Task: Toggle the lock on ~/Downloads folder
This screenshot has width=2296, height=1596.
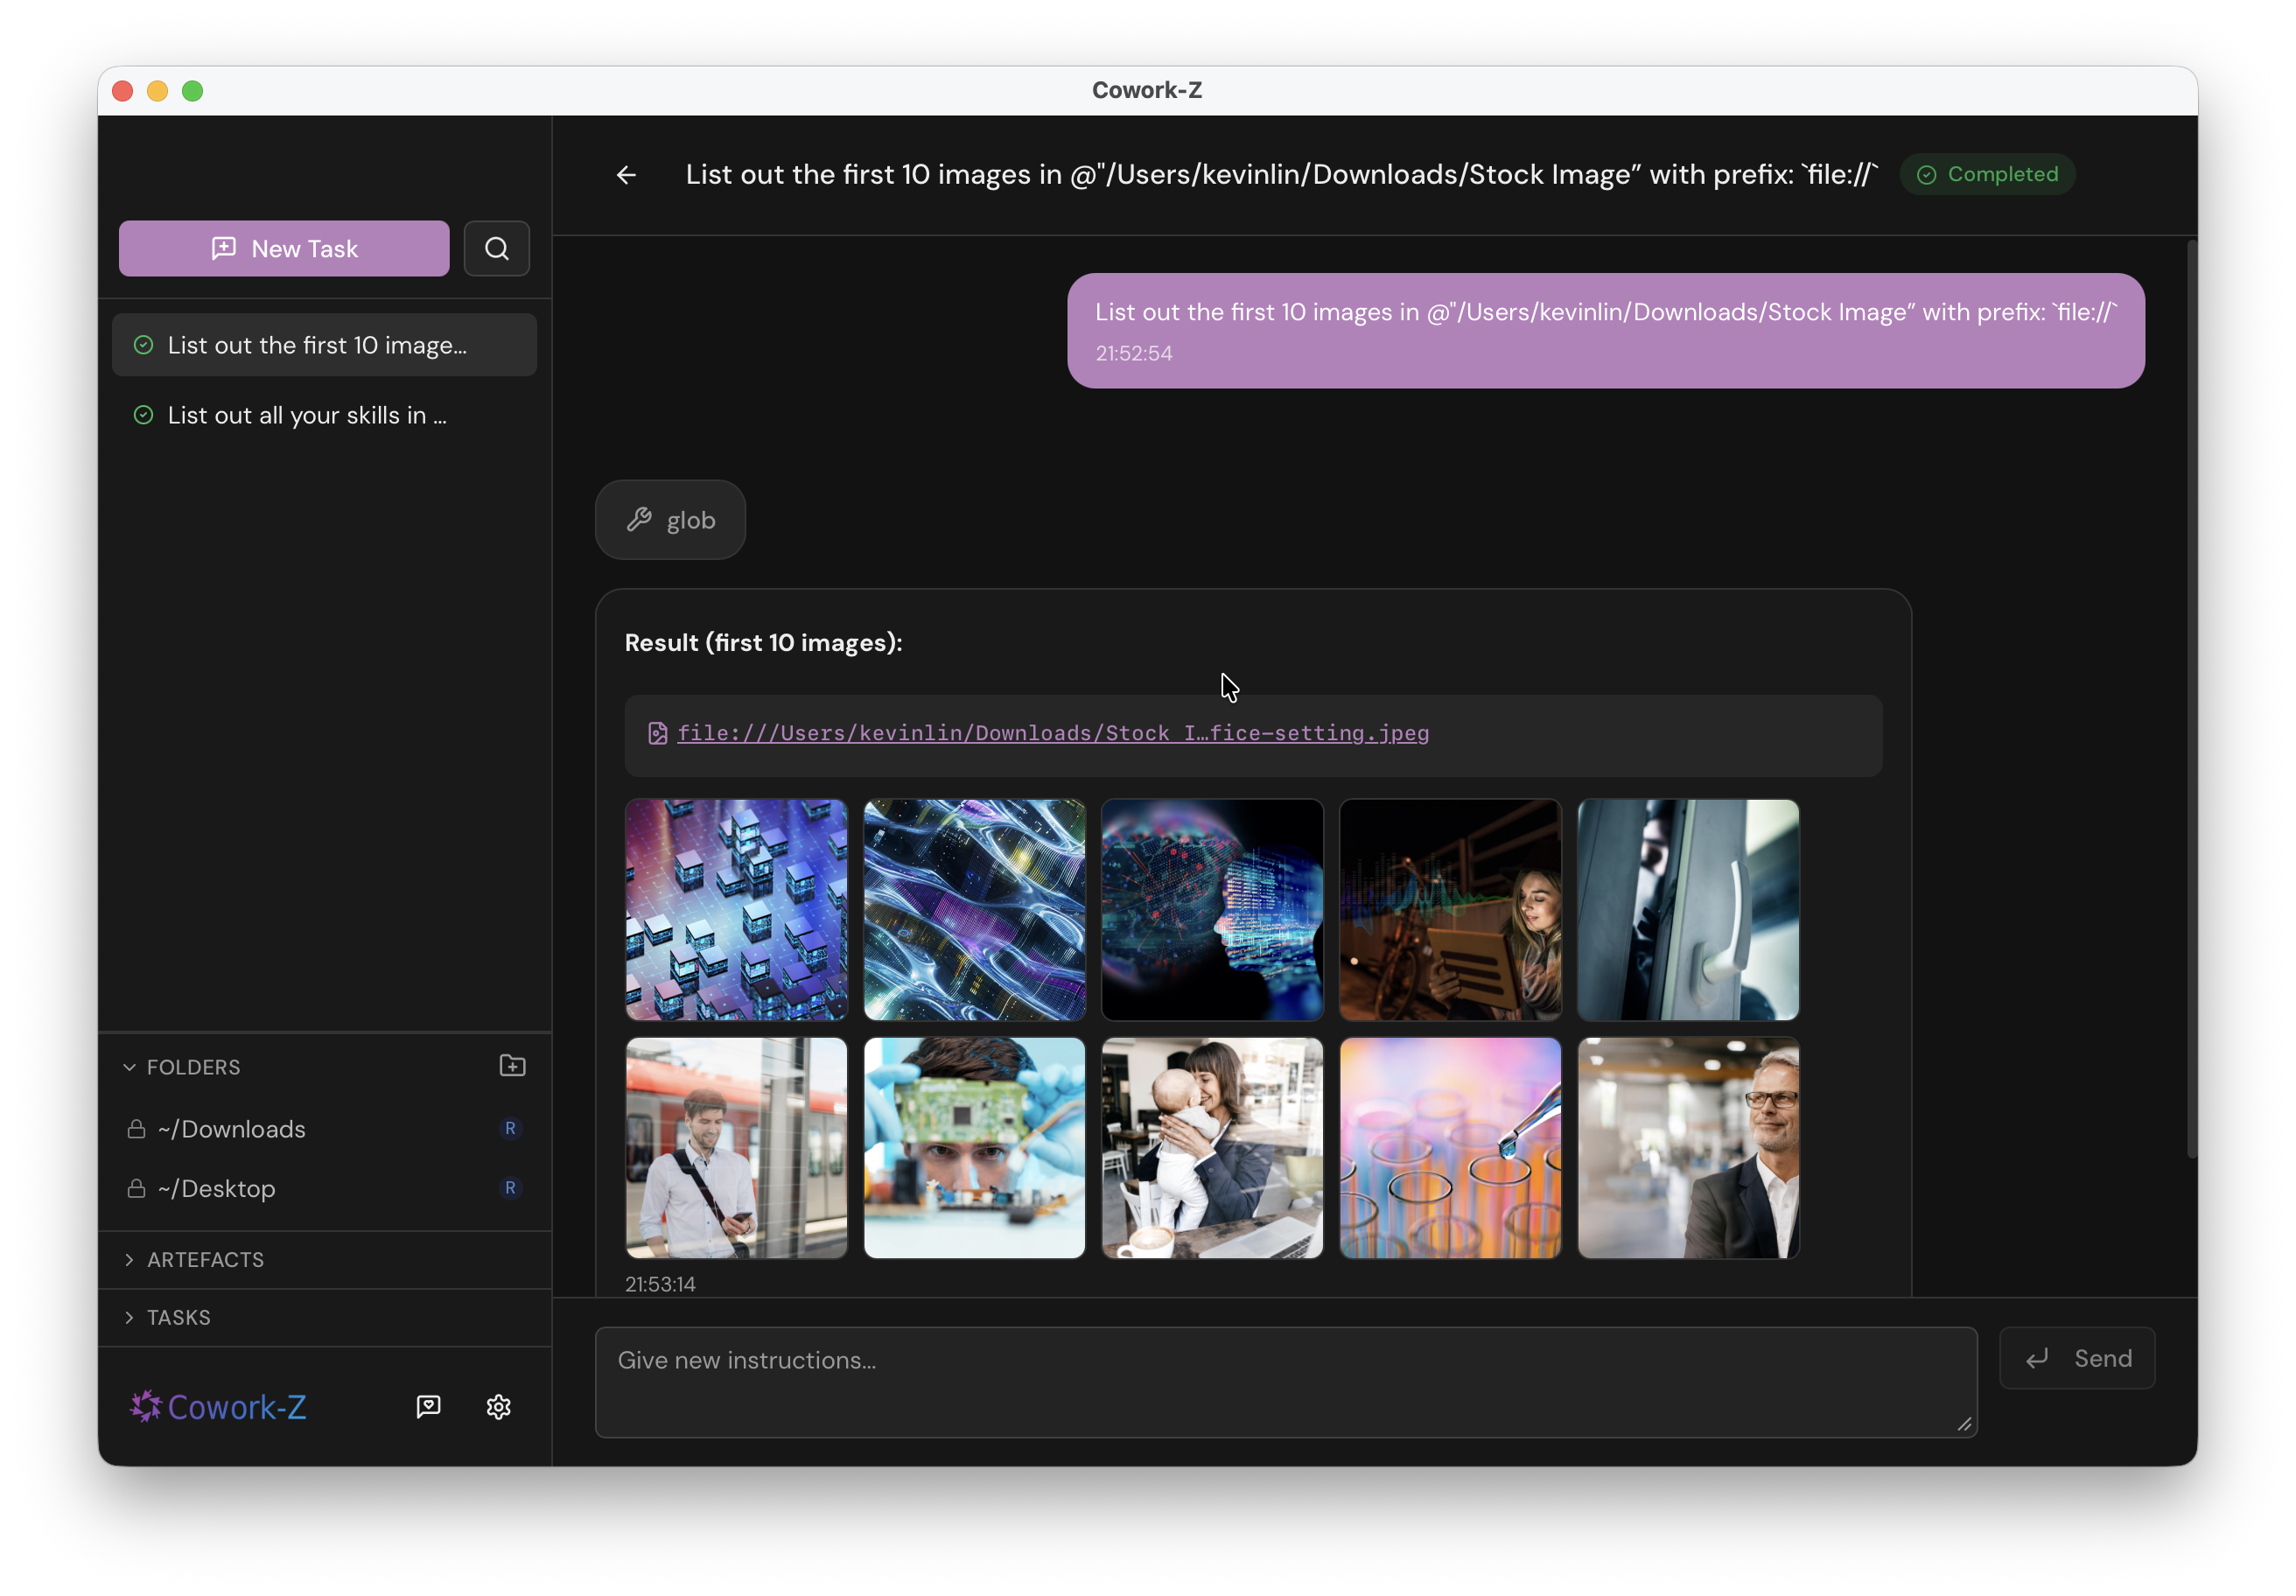Action: click(x=136, y=1128)
